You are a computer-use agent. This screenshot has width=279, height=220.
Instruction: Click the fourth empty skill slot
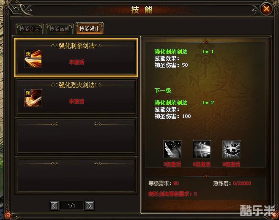pyautogui.click(x=76, y=175)
